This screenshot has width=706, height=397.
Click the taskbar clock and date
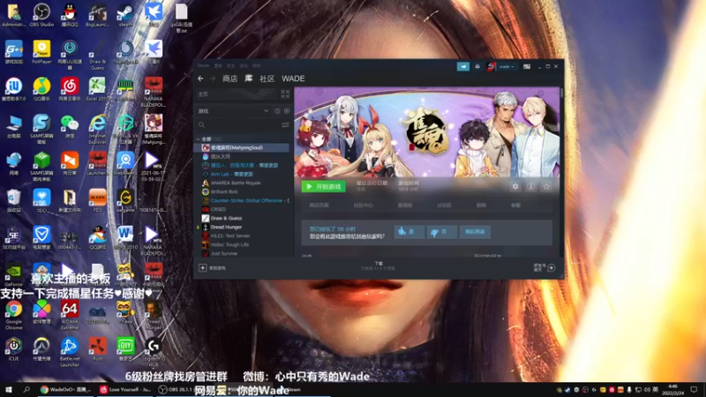[672, 389]
